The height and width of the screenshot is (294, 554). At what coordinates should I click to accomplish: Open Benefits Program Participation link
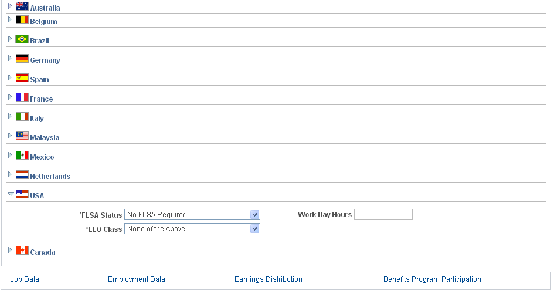432,279
